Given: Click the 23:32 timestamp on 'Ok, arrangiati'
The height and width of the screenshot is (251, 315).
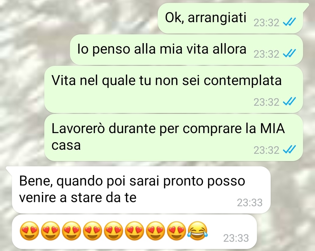Looking at the screenshot, I should [266, 22].
